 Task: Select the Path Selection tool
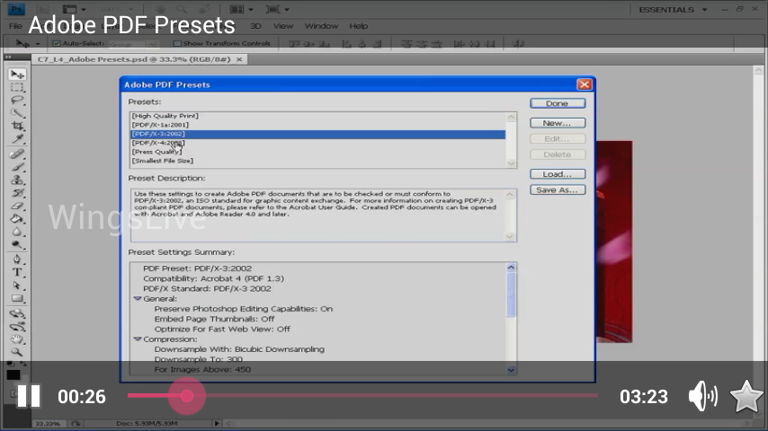pos(17,286)
